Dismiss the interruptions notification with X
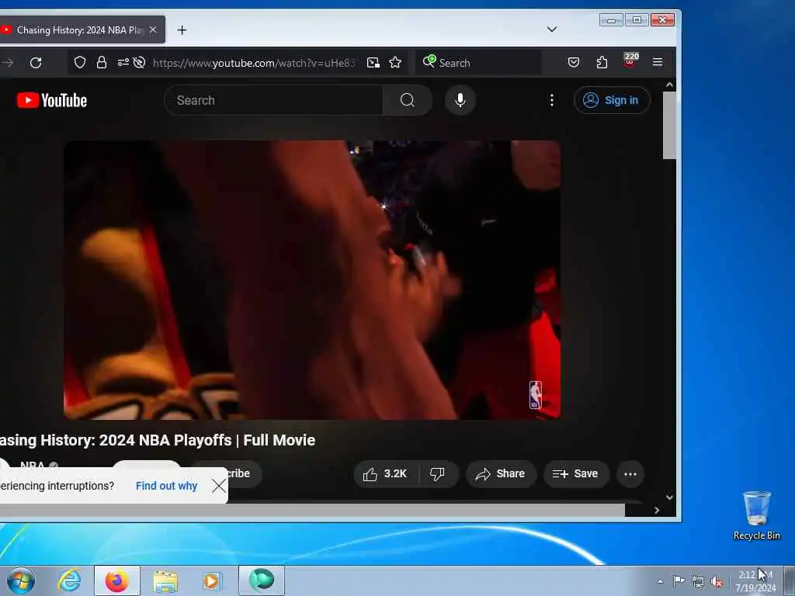 (x=219, y=486)
